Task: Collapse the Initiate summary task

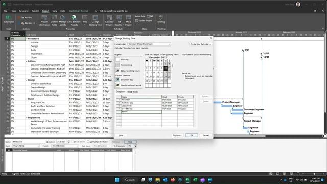Action: pos(27,61)
